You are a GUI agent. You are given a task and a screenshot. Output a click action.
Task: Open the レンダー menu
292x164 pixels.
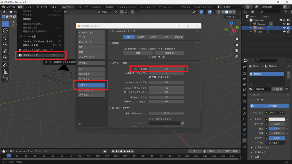coord(29,7)
